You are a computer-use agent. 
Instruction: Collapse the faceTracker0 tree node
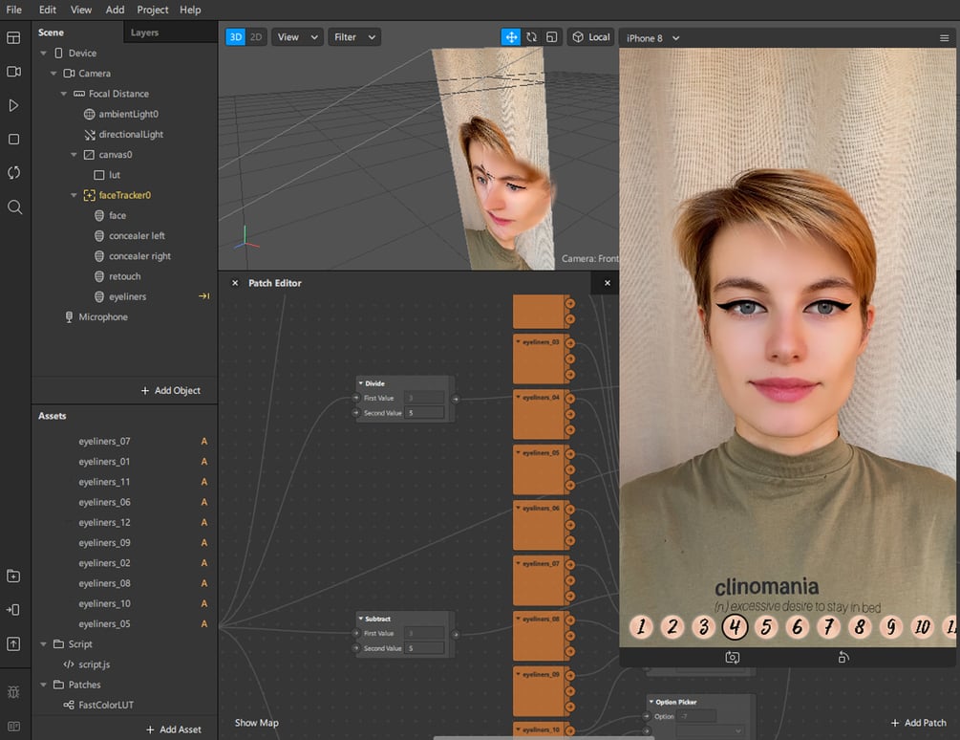[75, 195]
